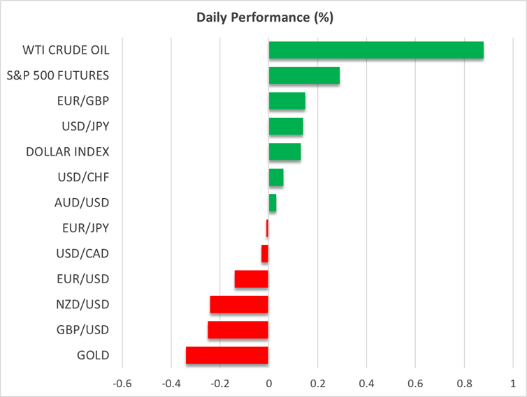This screenshot has height=397, width=527.
Task: Click the WTI CRUDE OIL axis label
Action: pos(67,50)
